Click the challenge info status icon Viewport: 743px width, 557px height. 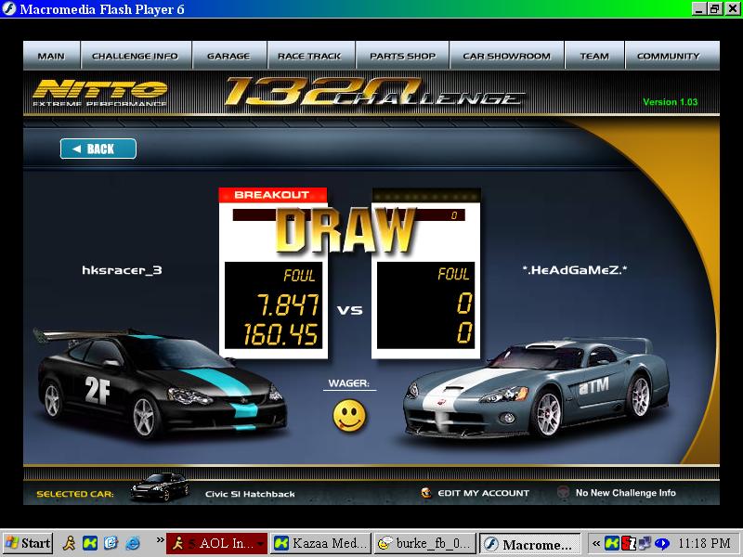point(563,493)
